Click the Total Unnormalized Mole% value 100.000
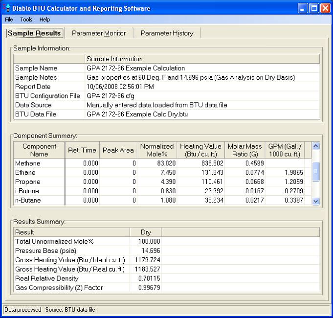333x318 pixels. pos(149,241)
